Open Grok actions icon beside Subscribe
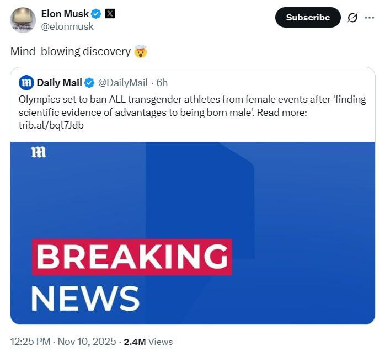Image resolution: width=385 pixels, height=357 pixels. (x=352, y=18)
